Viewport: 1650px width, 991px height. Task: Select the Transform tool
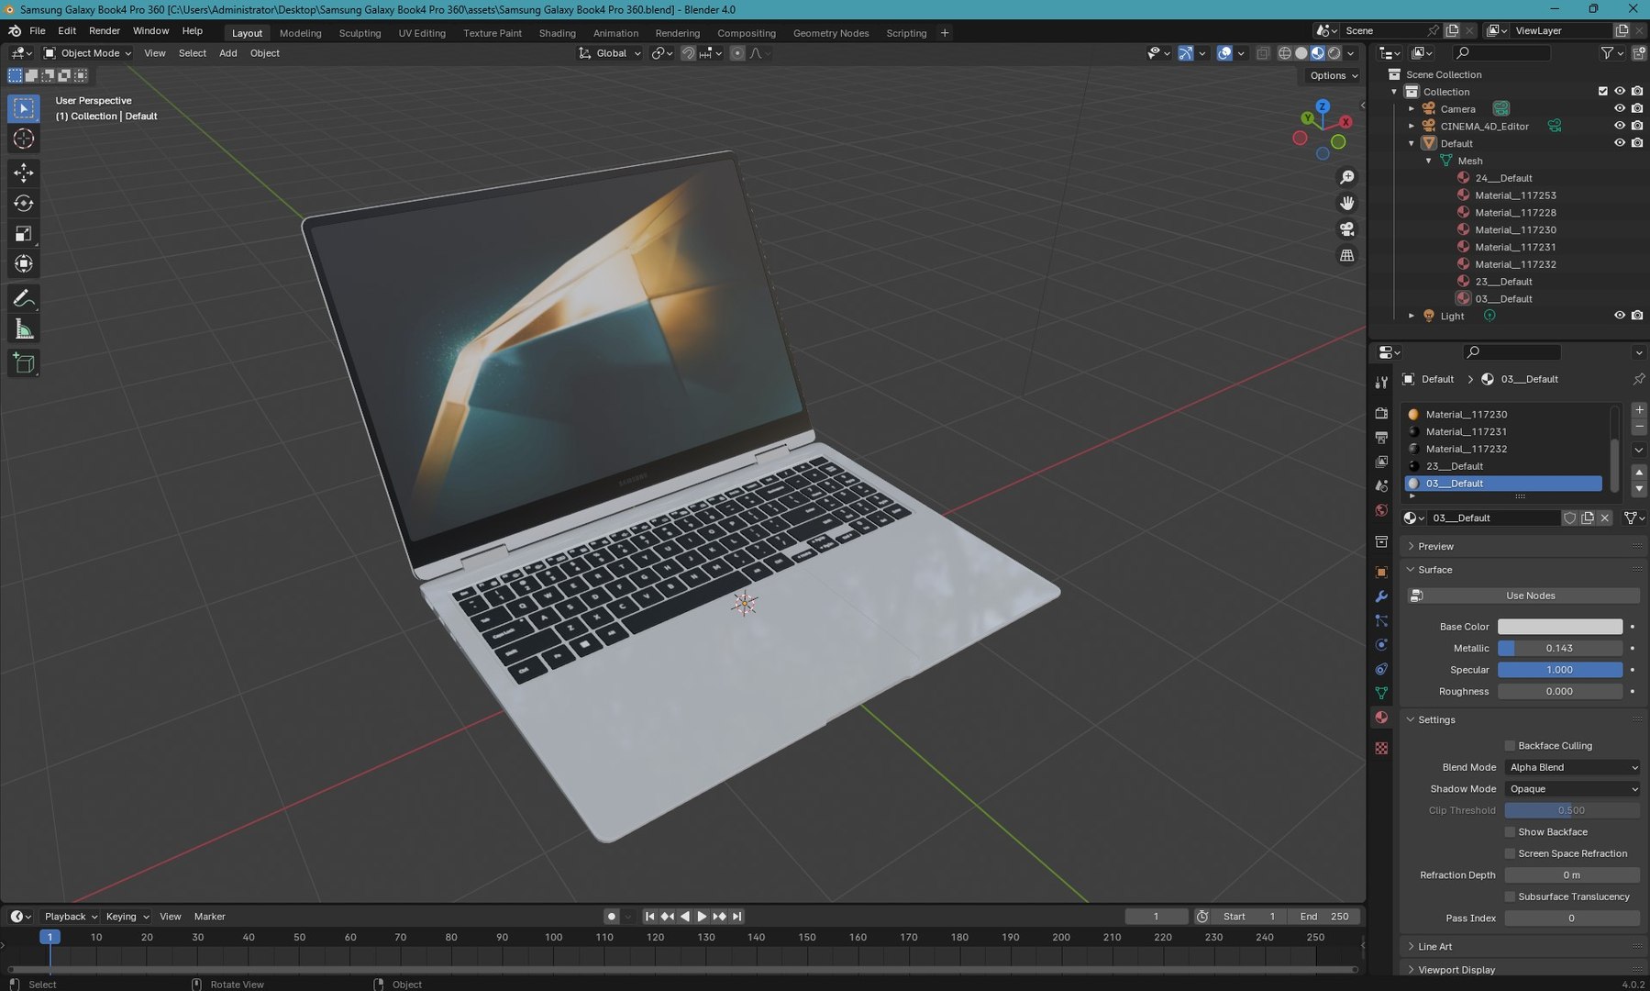[24, 264]
